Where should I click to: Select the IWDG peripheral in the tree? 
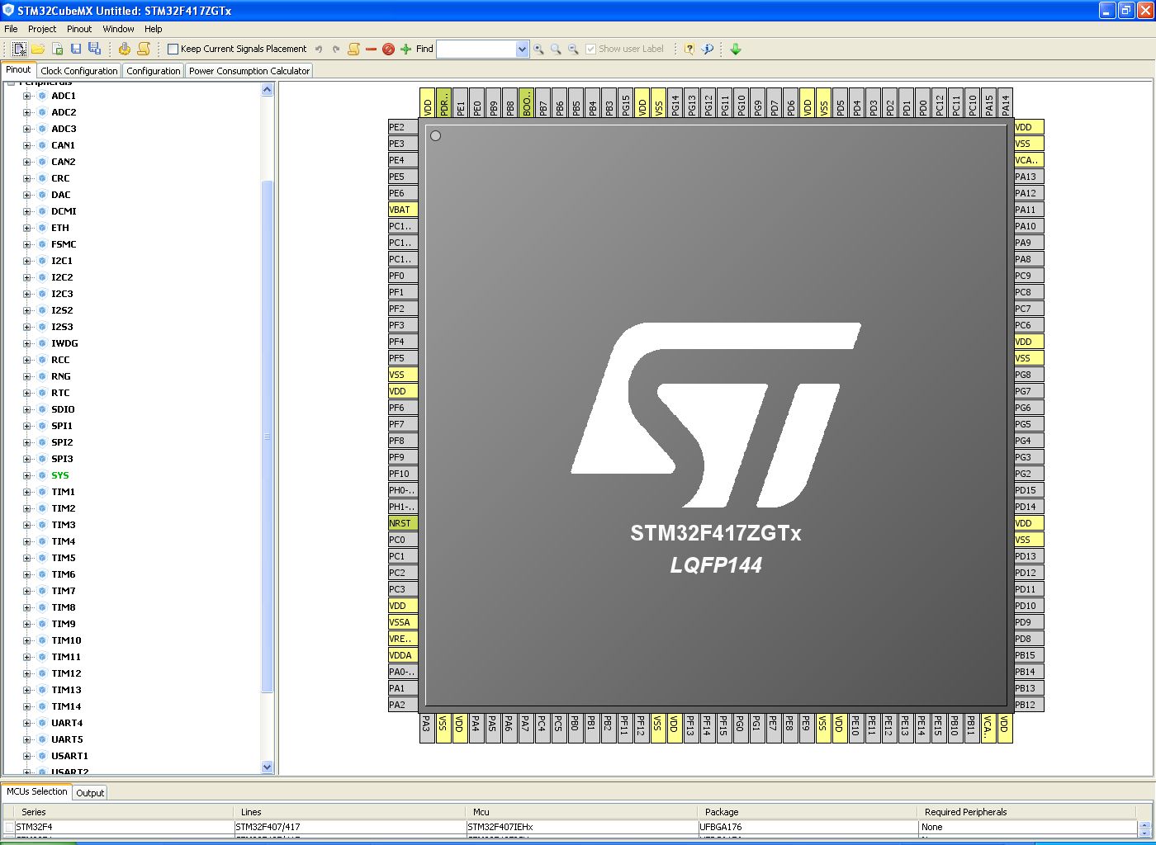[x=64, y=343]
